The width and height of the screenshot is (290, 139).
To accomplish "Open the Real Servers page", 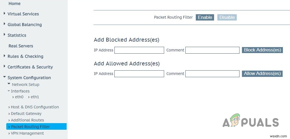I will pos(21,46).
